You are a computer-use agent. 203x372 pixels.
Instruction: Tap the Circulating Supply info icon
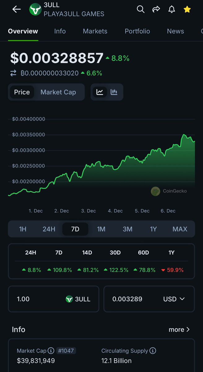coord(153,351)
